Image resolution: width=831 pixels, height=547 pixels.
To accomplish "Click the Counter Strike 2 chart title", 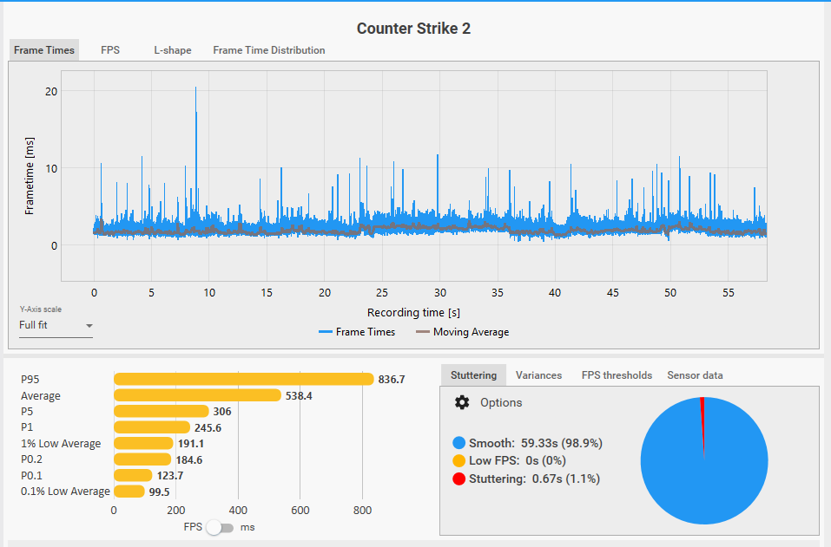I will point(413,29).
